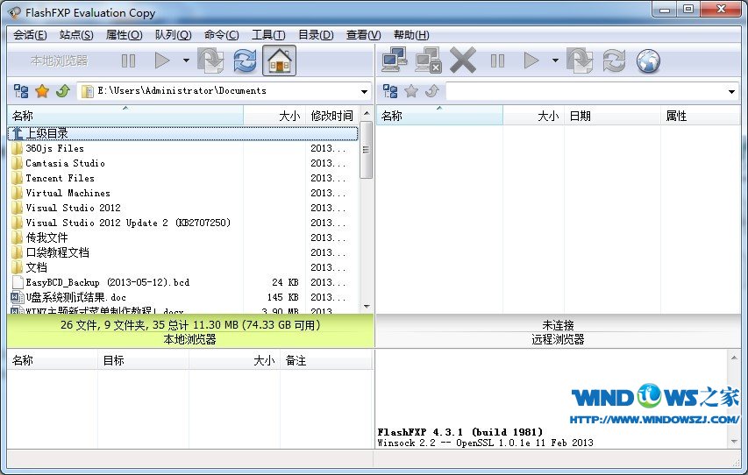Click the globe icon in remote toolbar
This screenshot has height=475, width=748.
pos(648,60)
